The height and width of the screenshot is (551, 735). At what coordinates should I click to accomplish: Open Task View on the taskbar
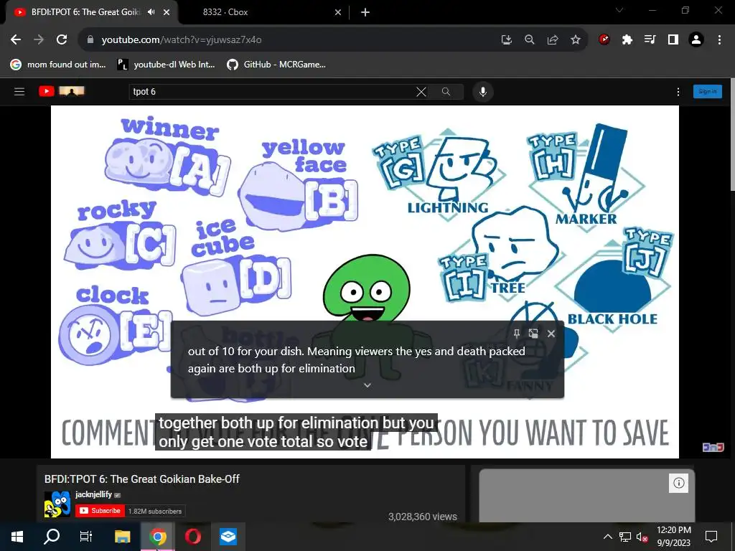(86, 537)
